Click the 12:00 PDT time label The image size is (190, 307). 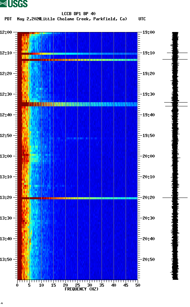(x=6, y=32)
